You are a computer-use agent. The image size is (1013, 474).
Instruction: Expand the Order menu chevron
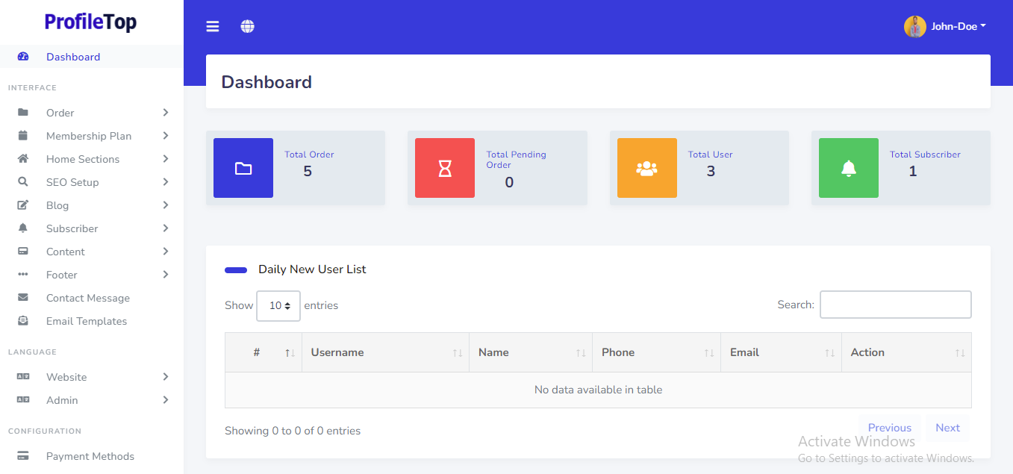(166, 113)
